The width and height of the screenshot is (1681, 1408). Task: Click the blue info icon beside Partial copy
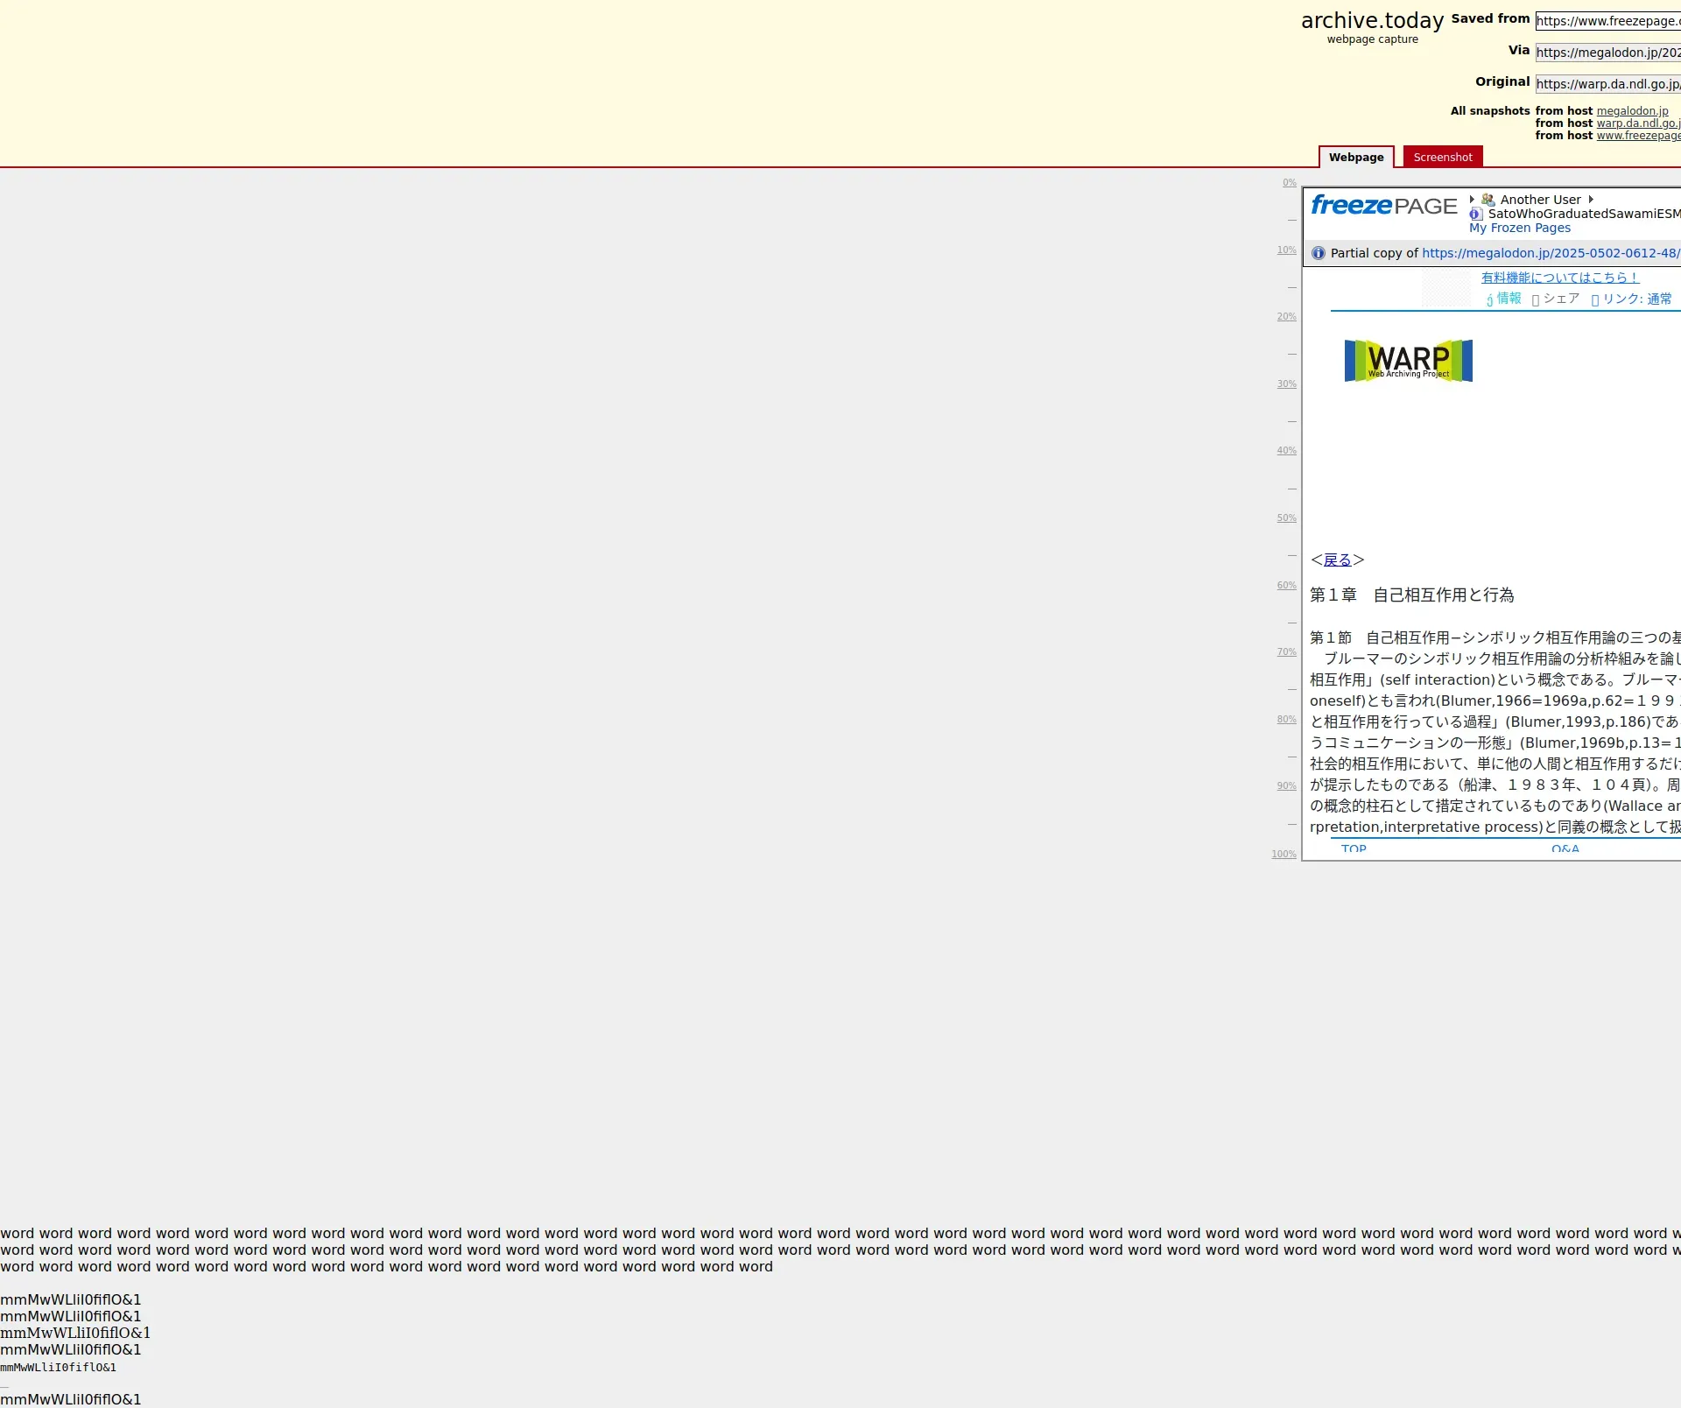click(1319, 253)
